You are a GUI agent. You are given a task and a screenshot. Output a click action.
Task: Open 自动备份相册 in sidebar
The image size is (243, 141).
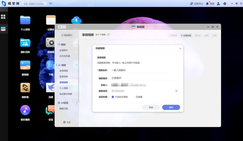(x=66, y=94)
